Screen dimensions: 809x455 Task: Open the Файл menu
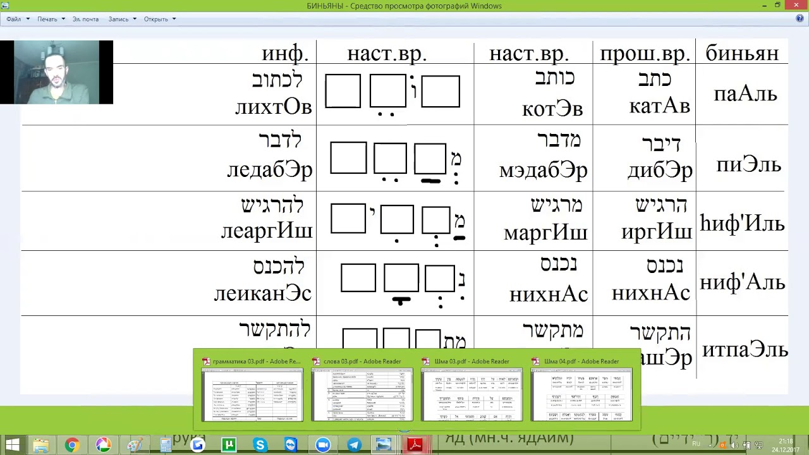pos(17,19)
